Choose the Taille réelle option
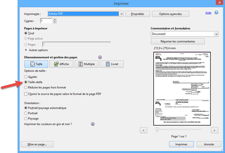This screenshot has width=225, height=153. tap(26, 82)
